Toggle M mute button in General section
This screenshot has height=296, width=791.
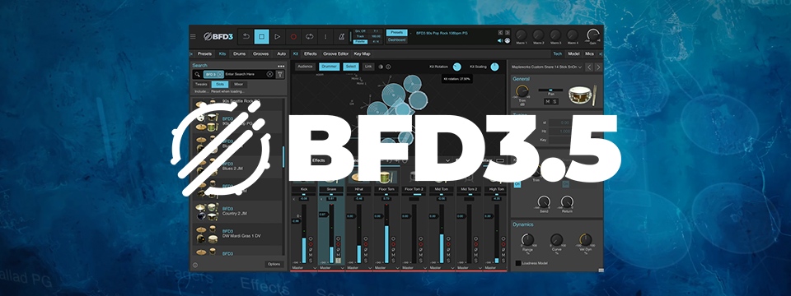(547, 102)
